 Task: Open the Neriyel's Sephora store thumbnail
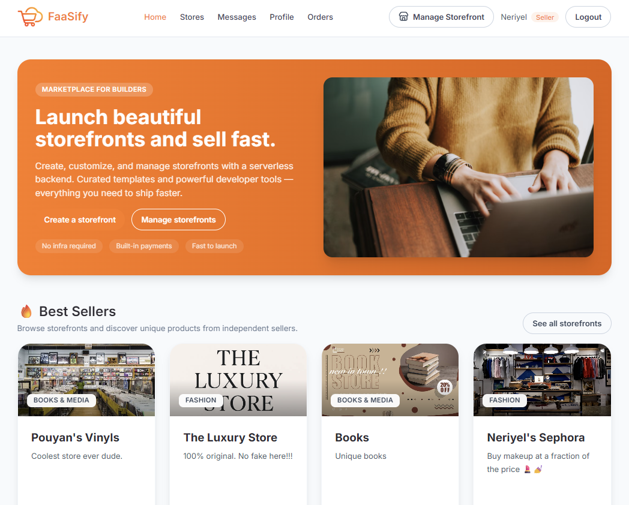542,380
